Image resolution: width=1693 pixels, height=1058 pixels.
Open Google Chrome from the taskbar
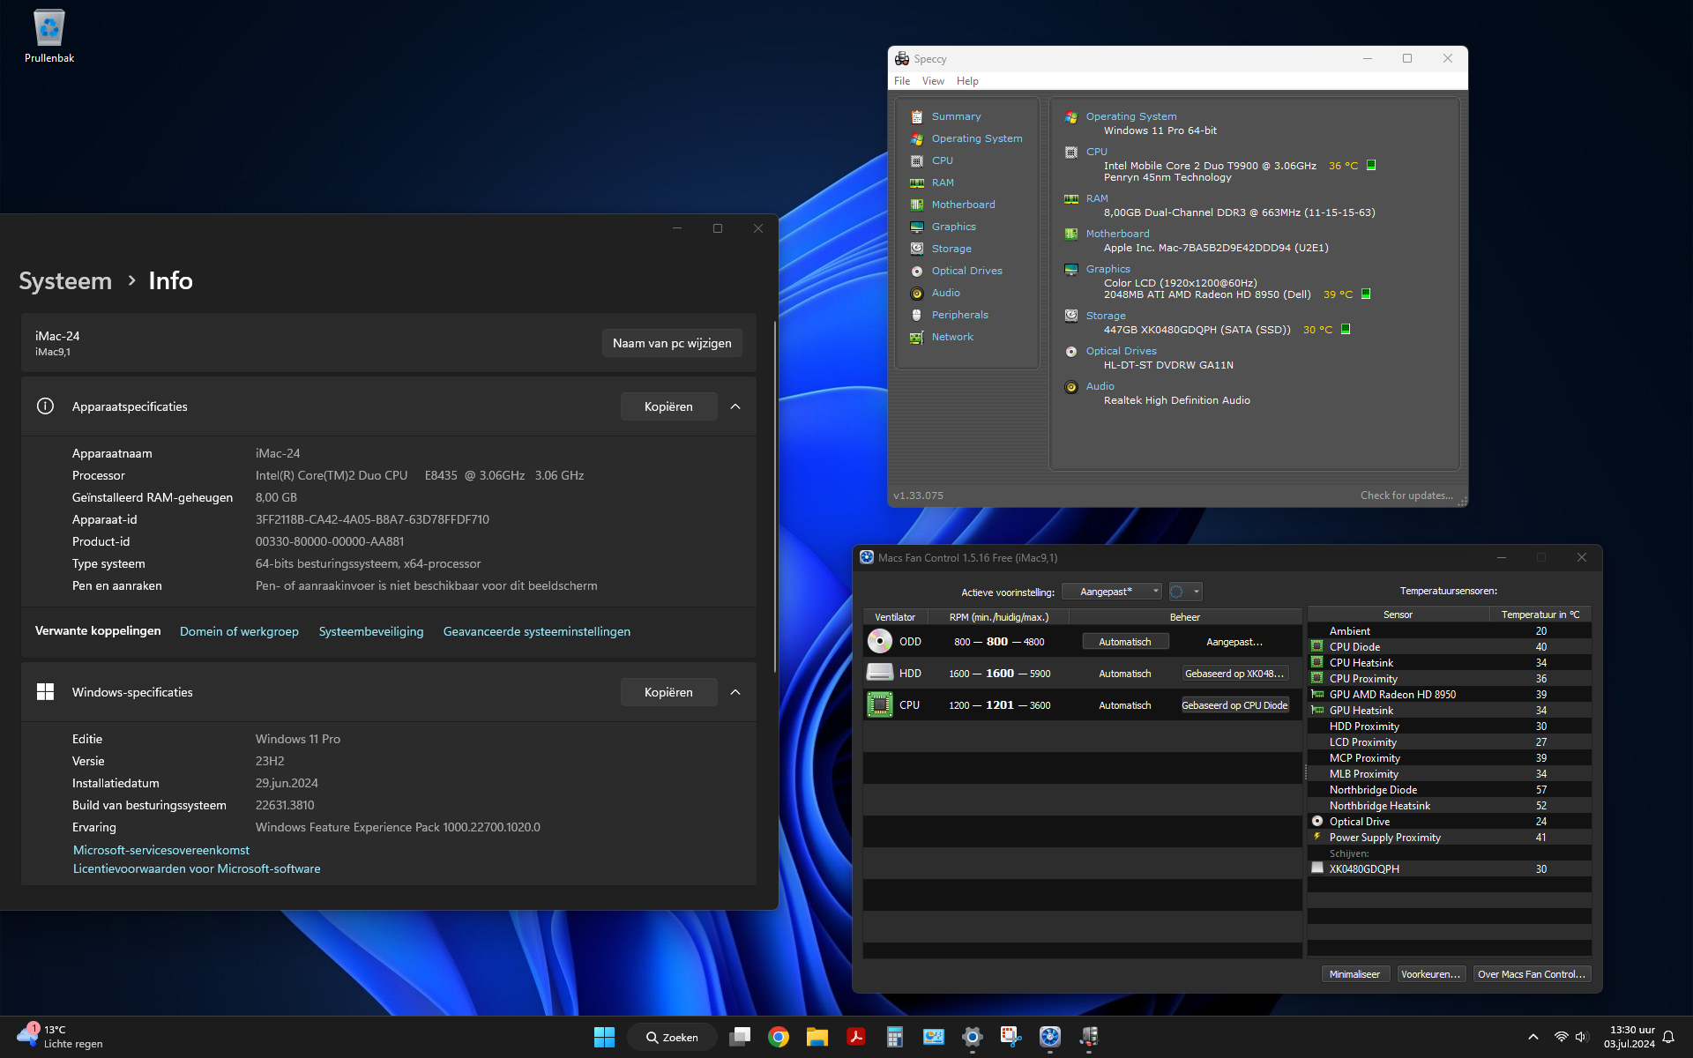coord(779,1037)
